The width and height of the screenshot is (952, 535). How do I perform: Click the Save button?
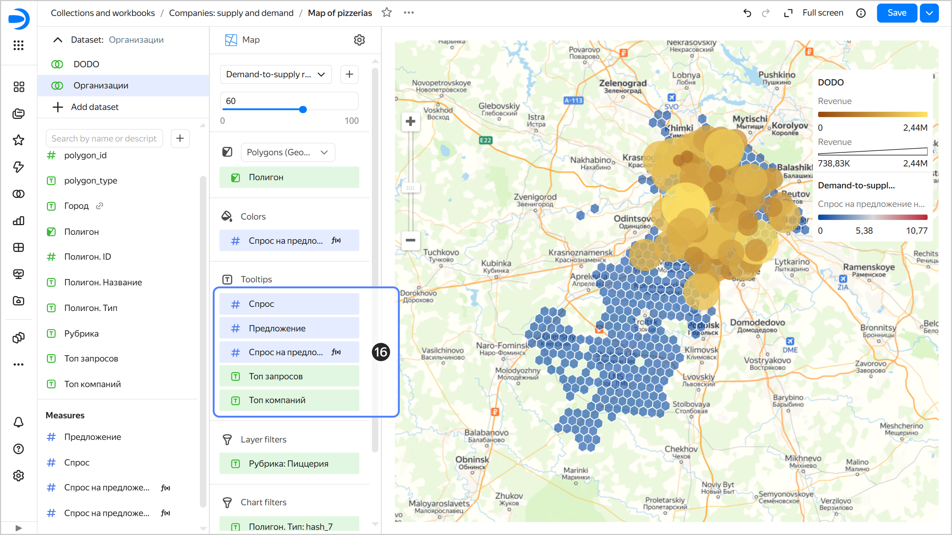(897, 13)
